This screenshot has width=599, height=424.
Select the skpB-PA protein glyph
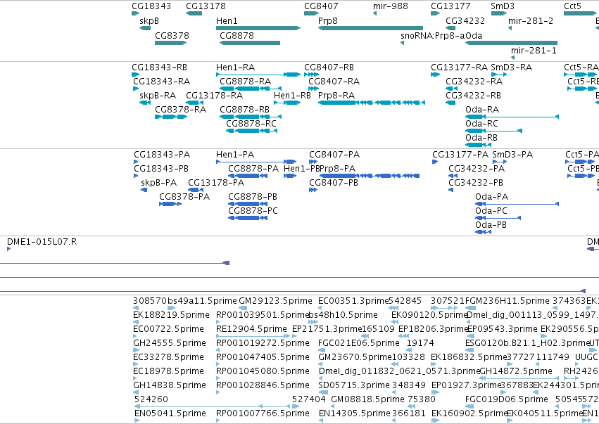pyautogui.click(x=144, y=190)
